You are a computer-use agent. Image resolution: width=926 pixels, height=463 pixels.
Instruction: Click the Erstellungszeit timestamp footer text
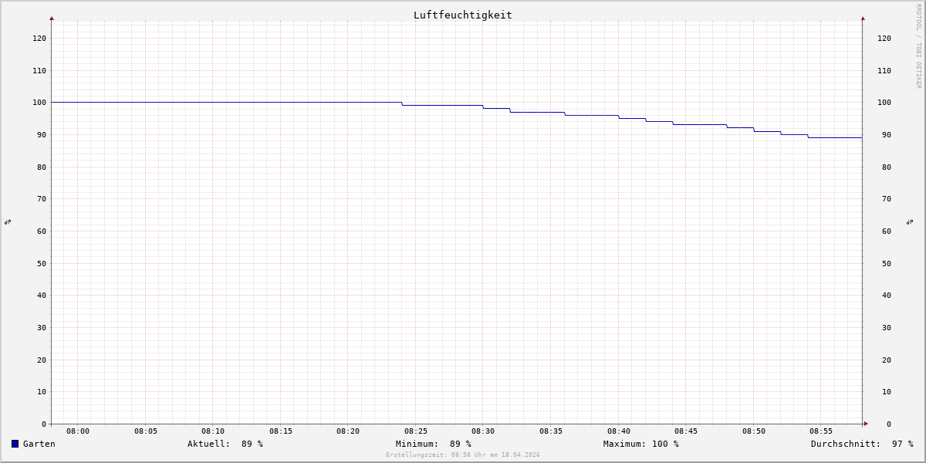[x=463, y=455]
